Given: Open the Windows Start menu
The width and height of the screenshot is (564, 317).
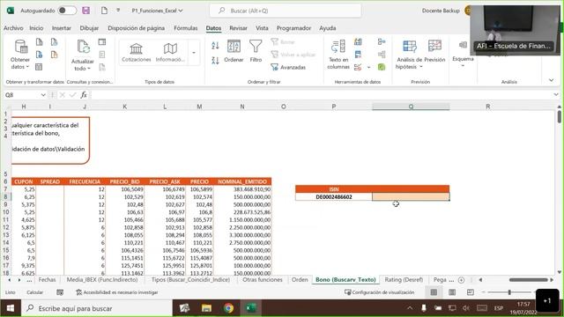Looking at the screenshot, I should pyautogui.click(x=11, y=308).
